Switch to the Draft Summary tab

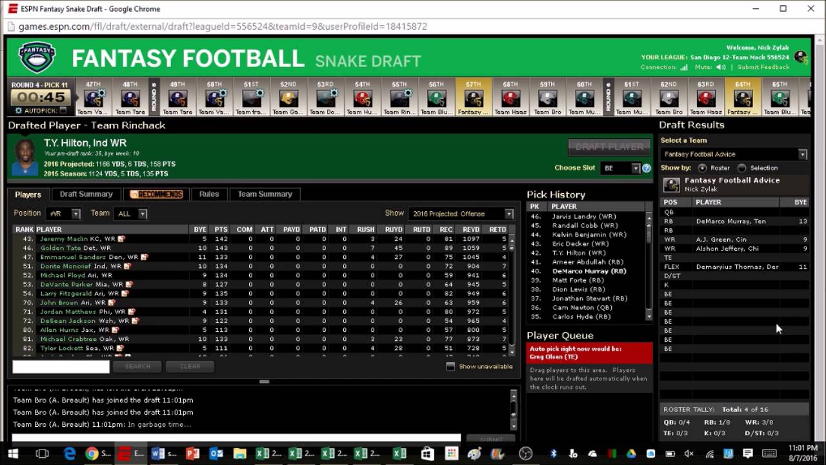tap(86, 194)
